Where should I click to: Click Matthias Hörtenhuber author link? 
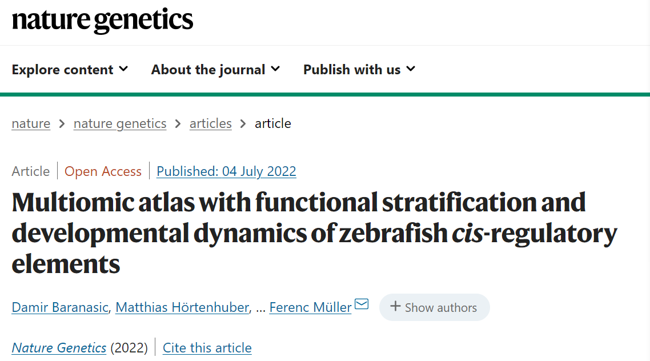coord(182,307)
